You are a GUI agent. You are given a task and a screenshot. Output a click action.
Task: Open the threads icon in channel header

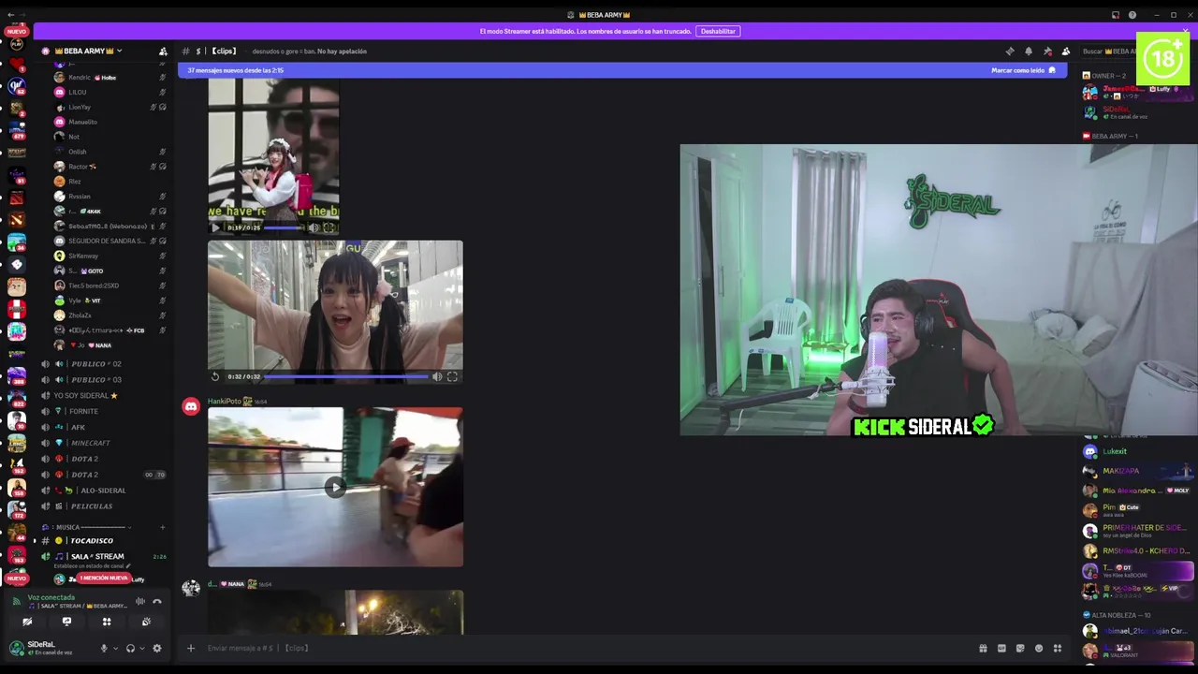tap(1010, 51)
